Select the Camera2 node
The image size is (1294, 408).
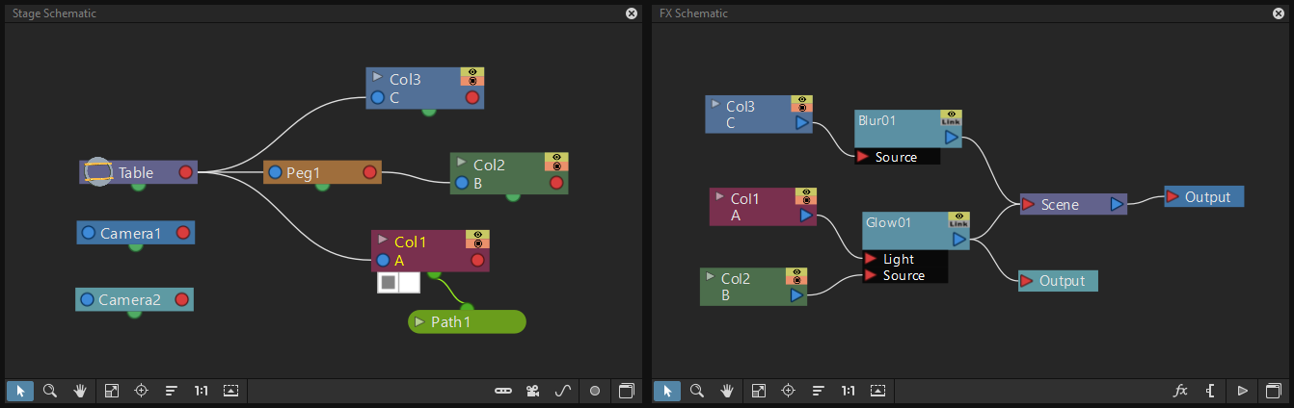(x=134, y=300)
